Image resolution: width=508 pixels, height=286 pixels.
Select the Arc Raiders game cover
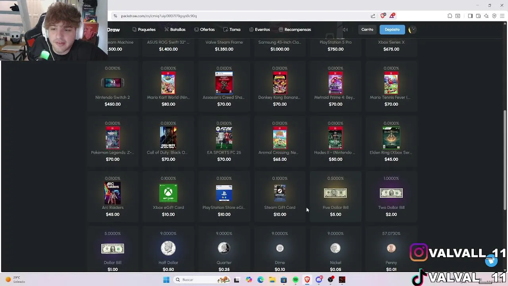coord(113,193)
